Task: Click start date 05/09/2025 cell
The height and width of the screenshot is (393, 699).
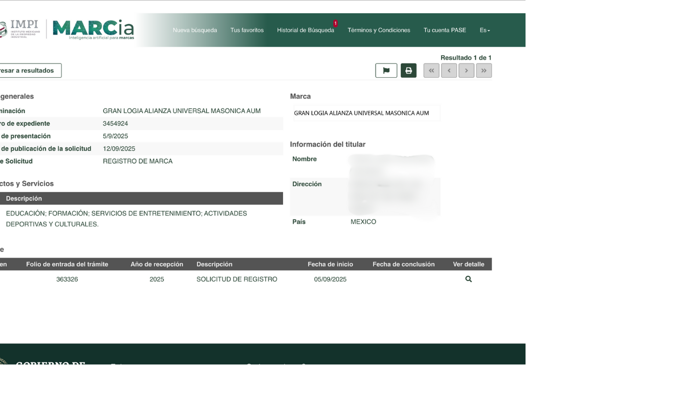Action: pyautogui.click(x=330, y=279)
